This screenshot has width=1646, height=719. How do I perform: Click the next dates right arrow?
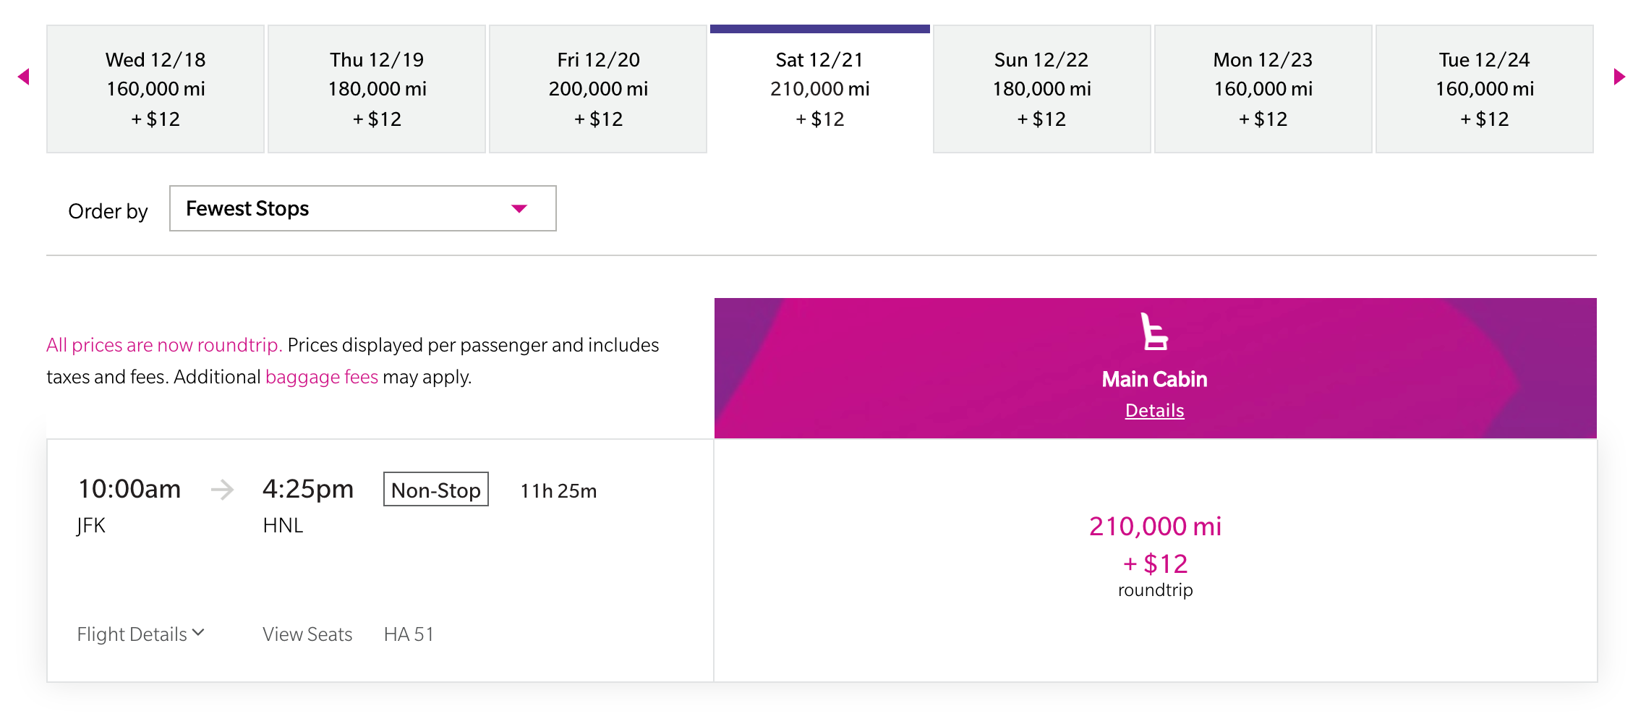click(x=1619, y=77)
